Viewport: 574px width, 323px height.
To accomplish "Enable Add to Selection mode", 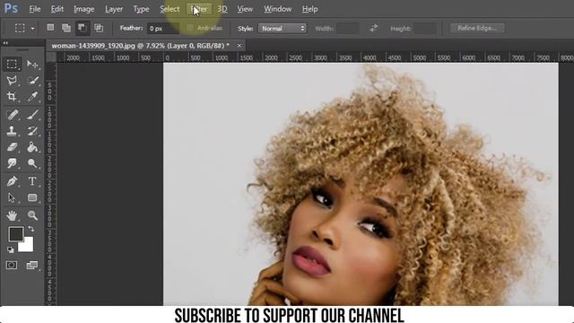I will coord(66,28).
